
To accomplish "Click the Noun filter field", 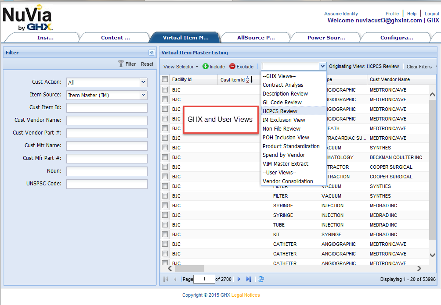I will pyautogui.click(x=107, y=171).
